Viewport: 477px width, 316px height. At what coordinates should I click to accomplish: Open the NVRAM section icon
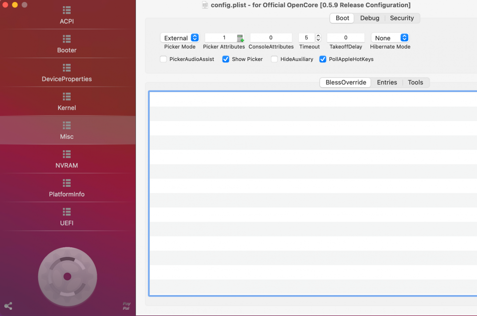click(x=67, y=154)
